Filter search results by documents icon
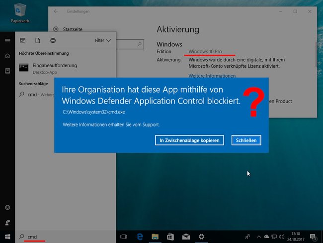Viewport: 323px width, 243px height. pyautogui.click(x=38, y=40)
